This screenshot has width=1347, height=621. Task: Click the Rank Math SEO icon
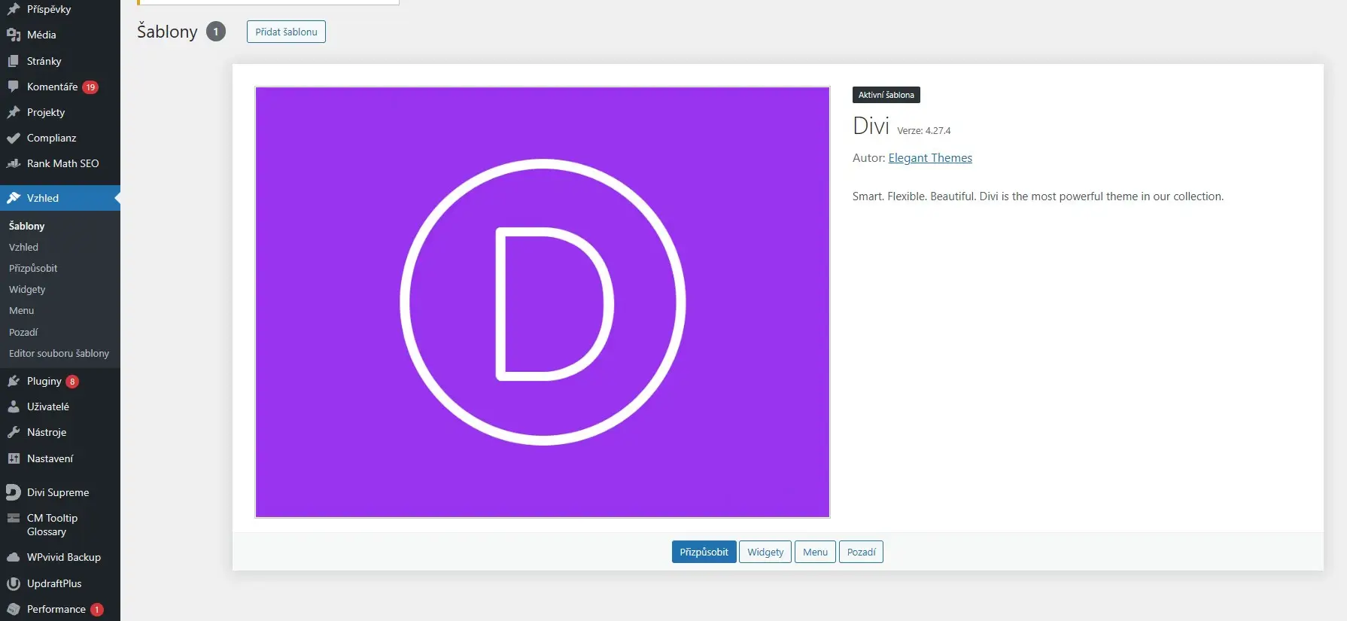(14, 163)
